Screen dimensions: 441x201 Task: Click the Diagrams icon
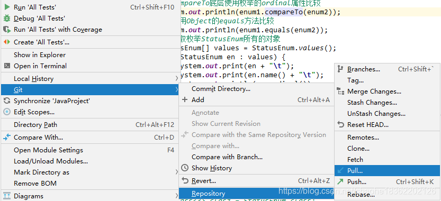tap(7, 196)
